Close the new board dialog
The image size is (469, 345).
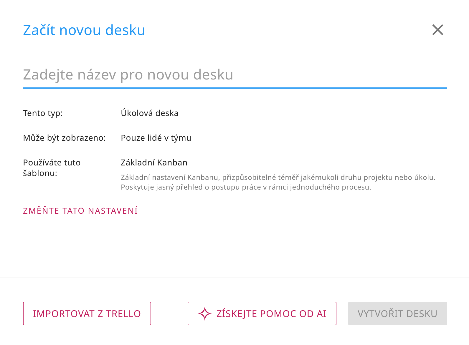pyautogui.click(x=437, y=30)
